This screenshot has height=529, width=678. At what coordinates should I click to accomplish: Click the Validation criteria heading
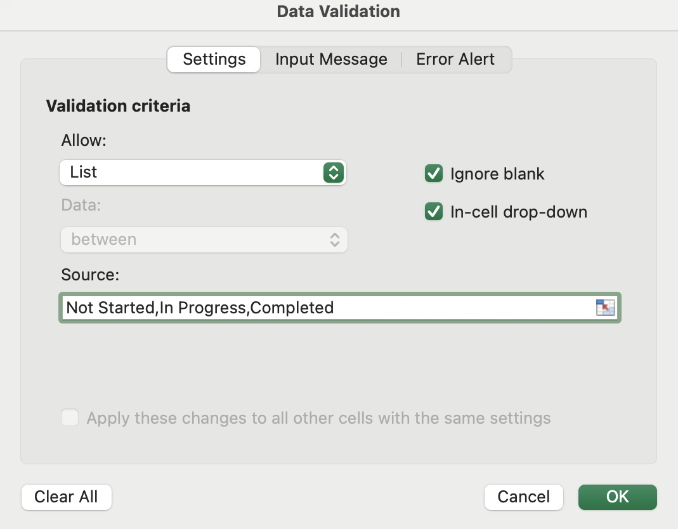tap(118, 106)
